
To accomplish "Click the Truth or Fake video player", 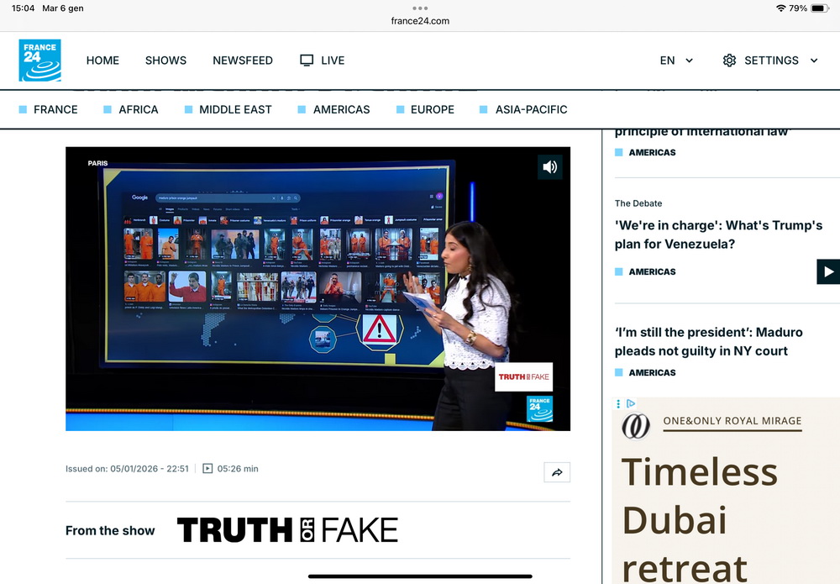I will pos(318,288).
